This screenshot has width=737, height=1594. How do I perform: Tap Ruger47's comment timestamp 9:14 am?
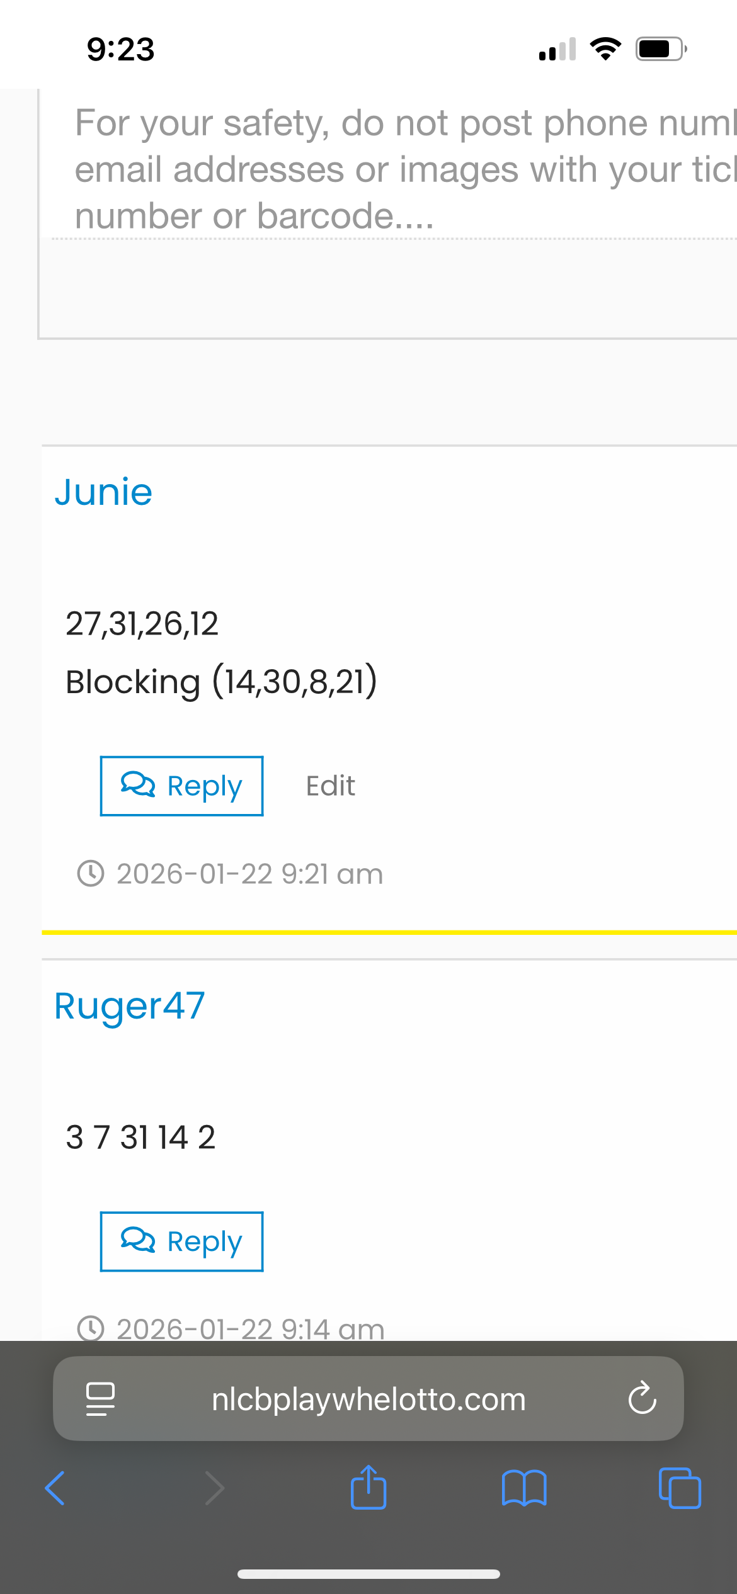click(251, 1328)
